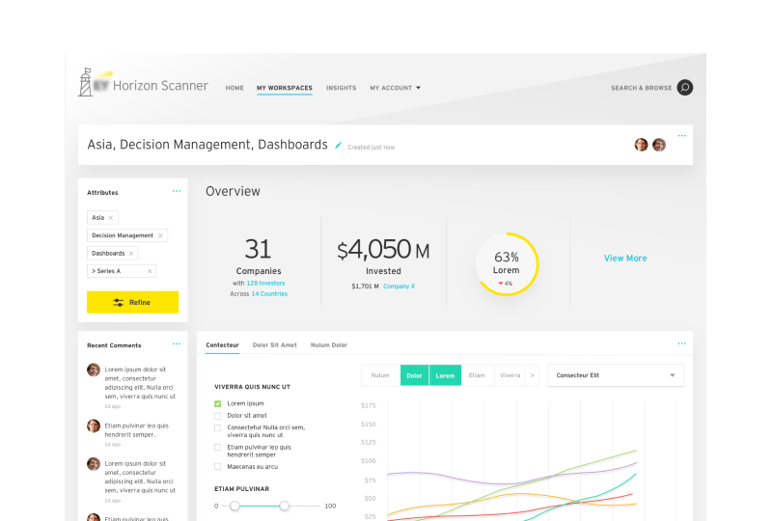This screenshot has width=772, height=521.
Task: Toggle the Nulum chart segment
Action: (x=380, y=375)
